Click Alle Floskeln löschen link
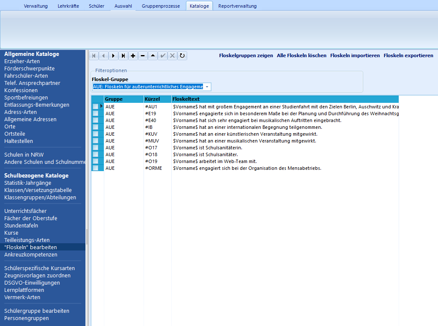The height and width of the screenshot is (326, 438). coord(302,55)
